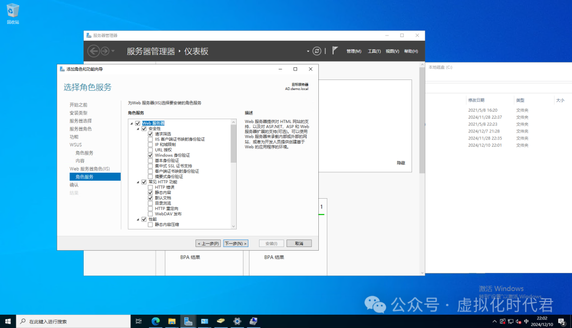Open File Explorer from the taskbar
The width and height of the screenshot is (572, 328).
(172, 322)
